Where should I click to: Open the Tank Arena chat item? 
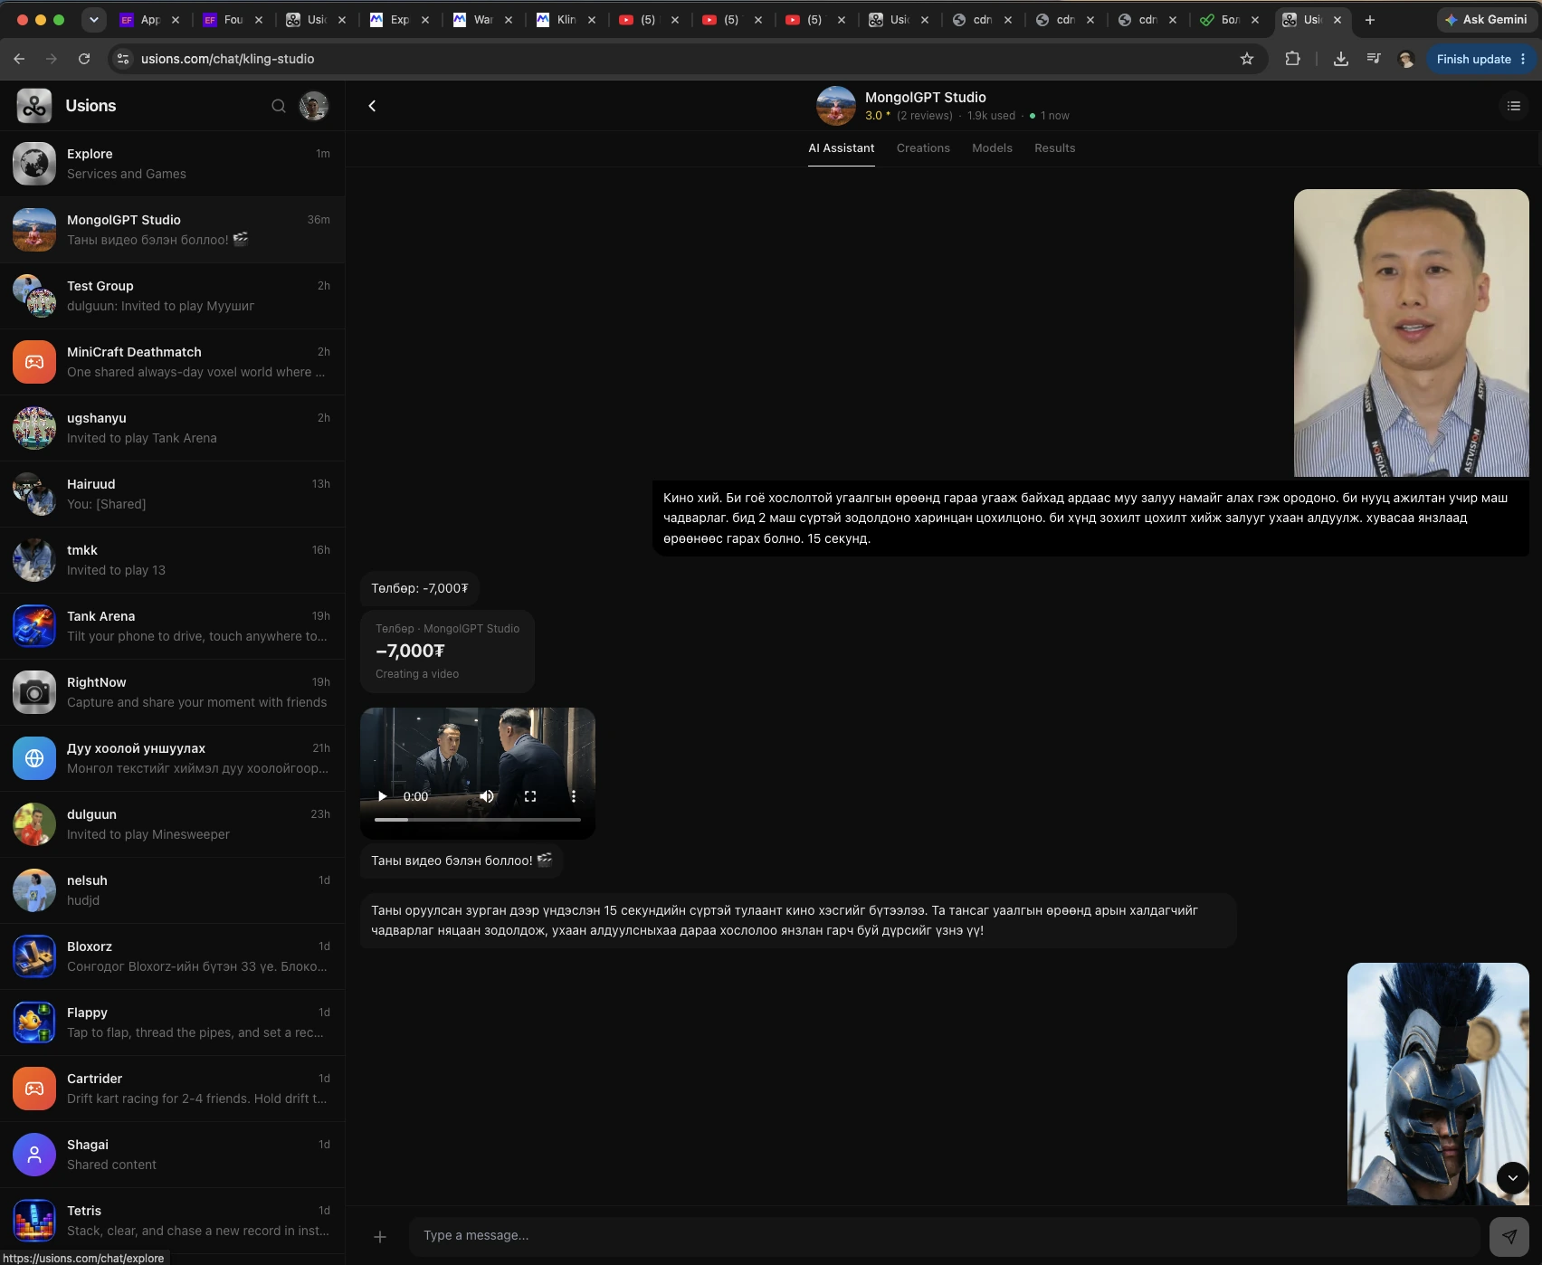click(x=172, y=626)
